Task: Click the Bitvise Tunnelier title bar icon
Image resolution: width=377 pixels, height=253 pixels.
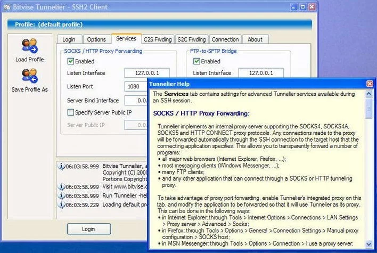Action: pos(7,7)
